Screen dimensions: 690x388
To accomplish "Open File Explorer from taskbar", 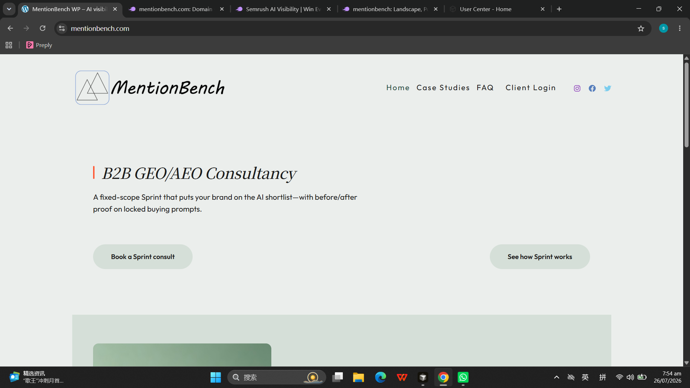I will point(358,377).
